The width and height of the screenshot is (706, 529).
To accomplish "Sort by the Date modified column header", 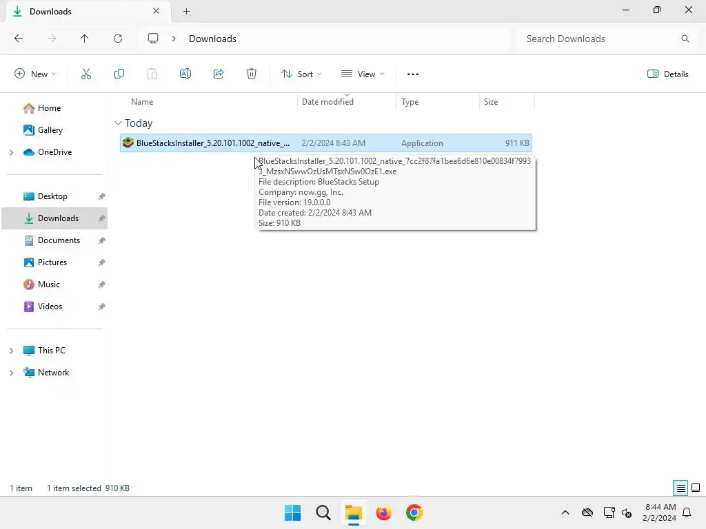I will coord(327,102).
